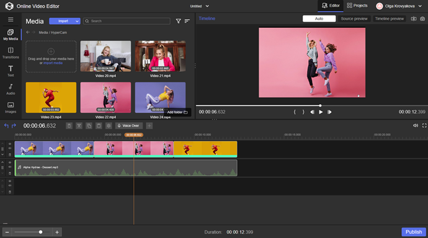
Task: Click the import media link
Action: click(x=53, y=63)
